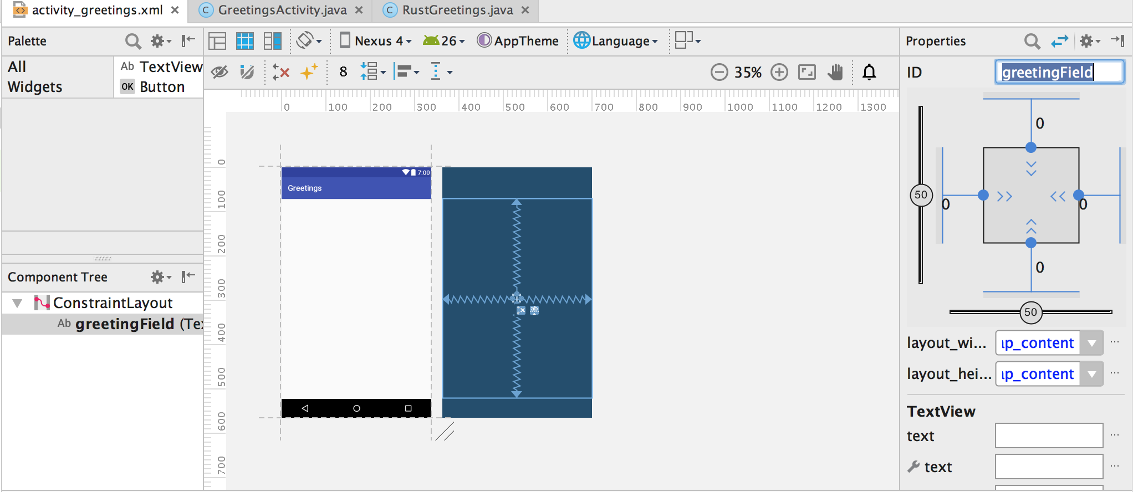The height and width of the screenshot is (492, 1133).
Task: Open layout_height resource picker ellipsis
Action: [1115, 373]
